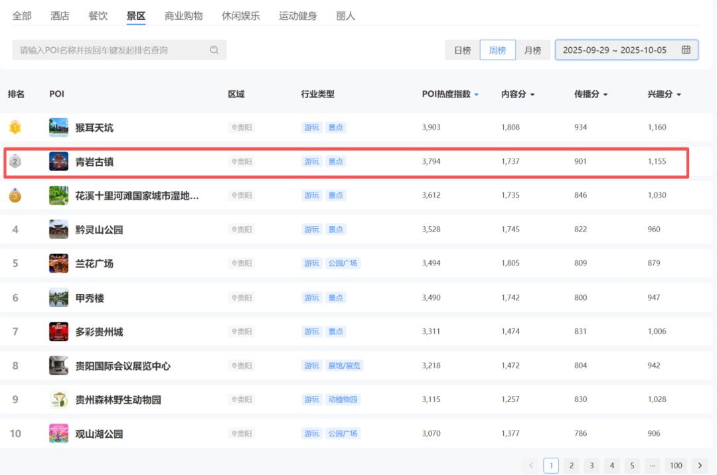Go to page 3 of results
This screenshot has width=717, height=475.
pyautogui.click(x=592, y=466)
